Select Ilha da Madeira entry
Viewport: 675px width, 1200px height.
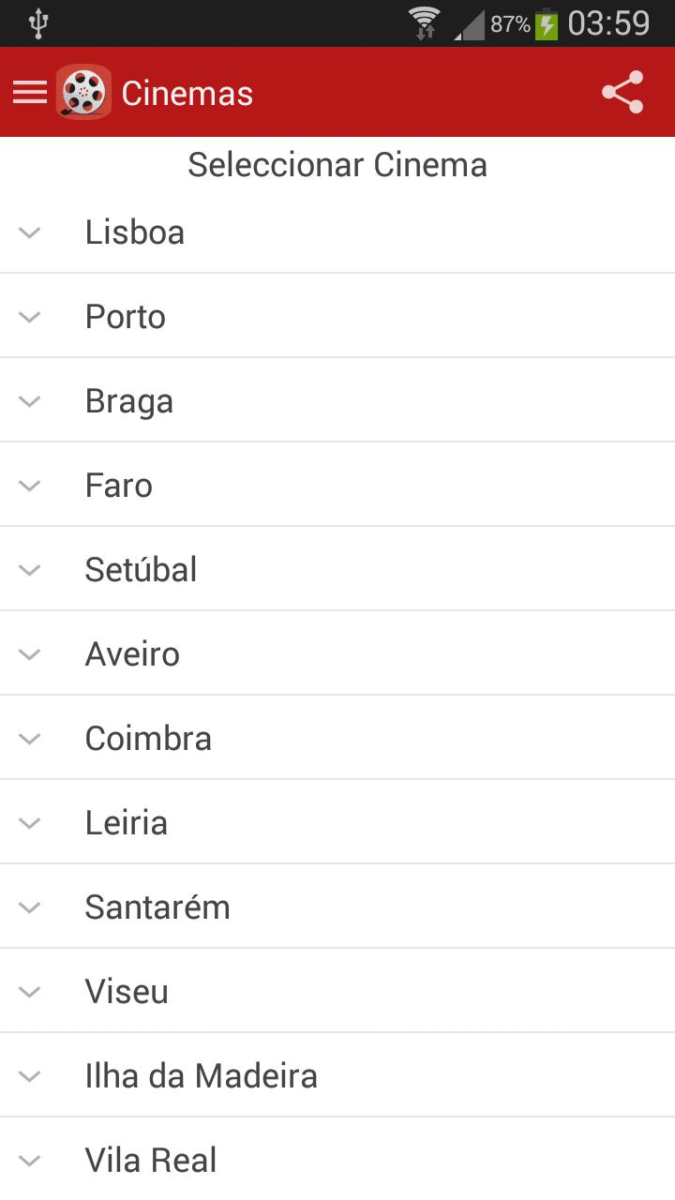337,1075
